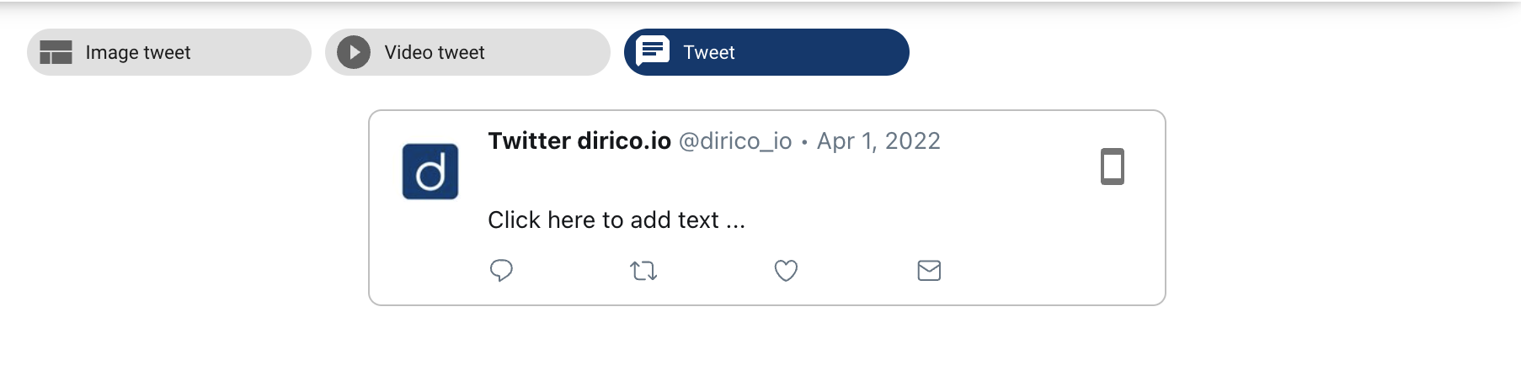1521x365 pixels.
Task: Click the play icon in Video tweet
Action: [354, 52]
